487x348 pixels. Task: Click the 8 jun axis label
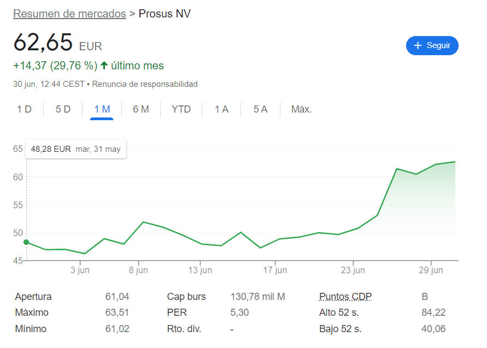tap(138, 270)
